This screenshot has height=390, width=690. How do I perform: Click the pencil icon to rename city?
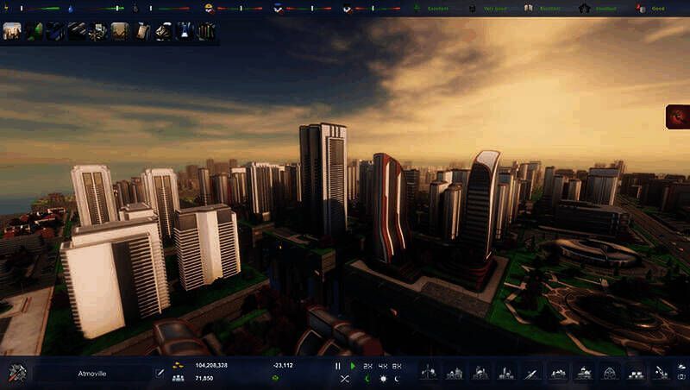159,373
